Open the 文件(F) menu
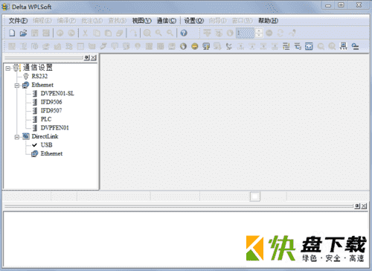This screenshot has width=372, height=271. coord(18,21)
